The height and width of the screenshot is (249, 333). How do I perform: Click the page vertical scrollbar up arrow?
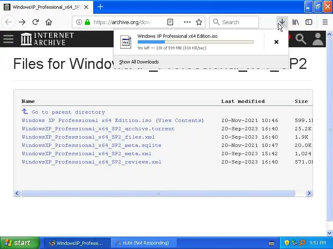[329, 34]
